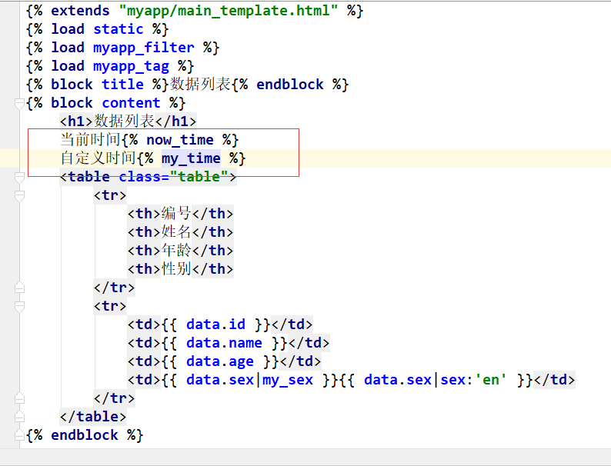The height and width of the screenshot is (466, 611).
Task: Click 'myapp_tag' in the load line
Action: point(131,66)
